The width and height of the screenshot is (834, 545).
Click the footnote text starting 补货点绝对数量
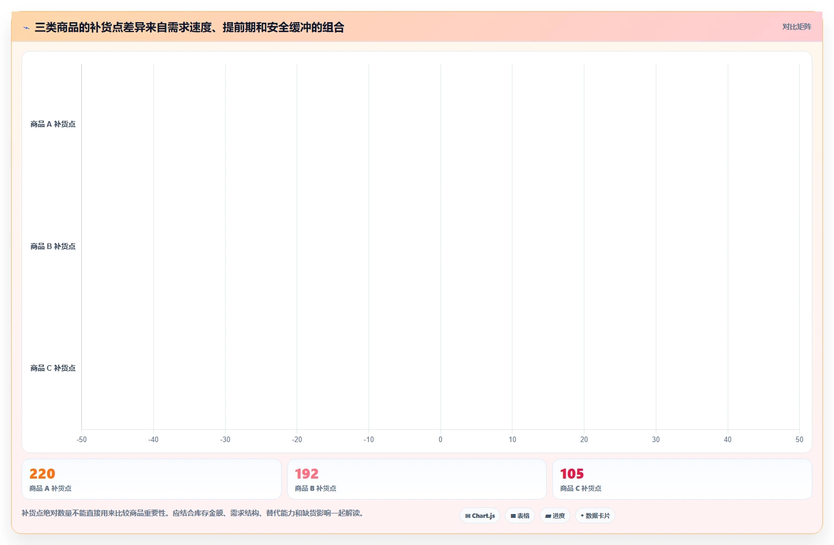(194, 513)
